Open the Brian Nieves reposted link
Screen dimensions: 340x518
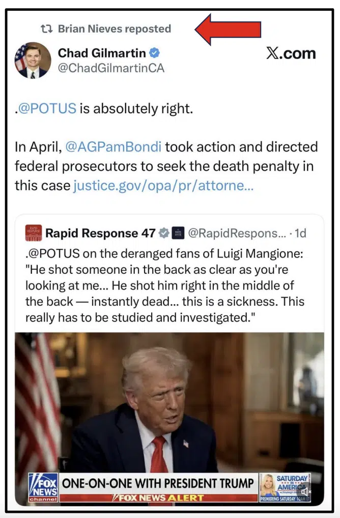click(114, 29)
